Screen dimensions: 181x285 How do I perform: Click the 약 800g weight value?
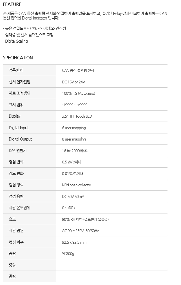(68, 254)
